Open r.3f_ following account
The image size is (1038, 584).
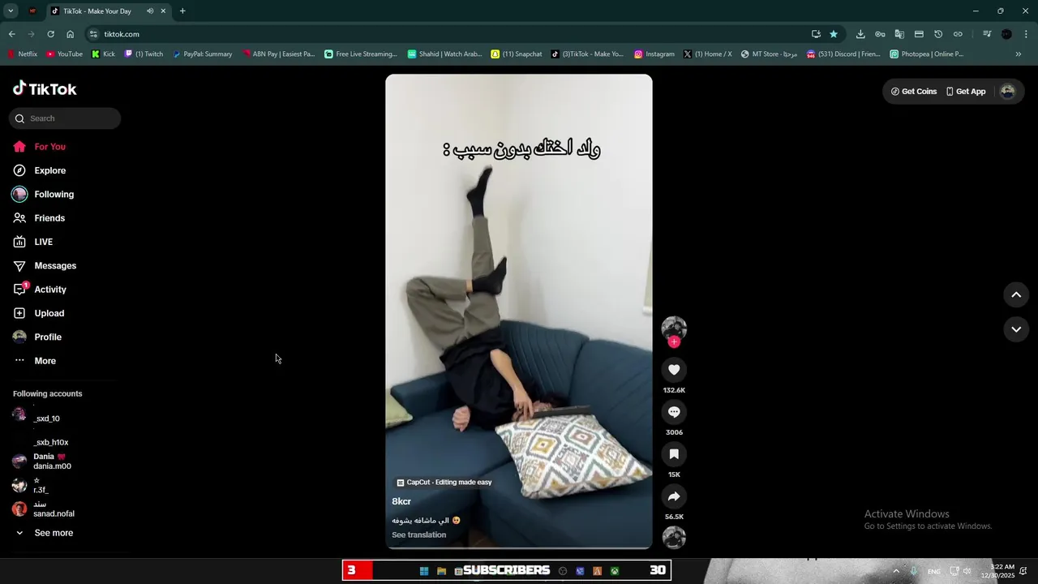point(31,485)
